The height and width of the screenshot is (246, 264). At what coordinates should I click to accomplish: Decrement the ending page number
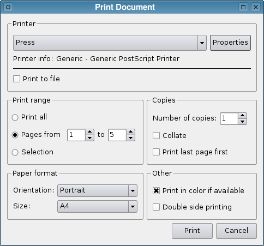click(x=130, y=138)
